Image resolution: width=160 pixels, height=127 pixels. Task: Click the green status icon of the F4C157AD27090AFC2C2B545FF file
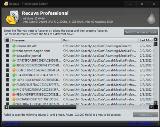14,89
